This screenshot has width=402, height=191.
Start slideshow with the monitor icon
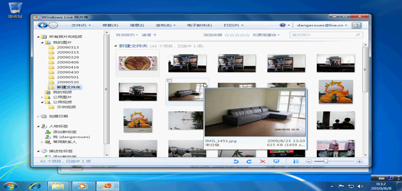(x=276, y=162)
